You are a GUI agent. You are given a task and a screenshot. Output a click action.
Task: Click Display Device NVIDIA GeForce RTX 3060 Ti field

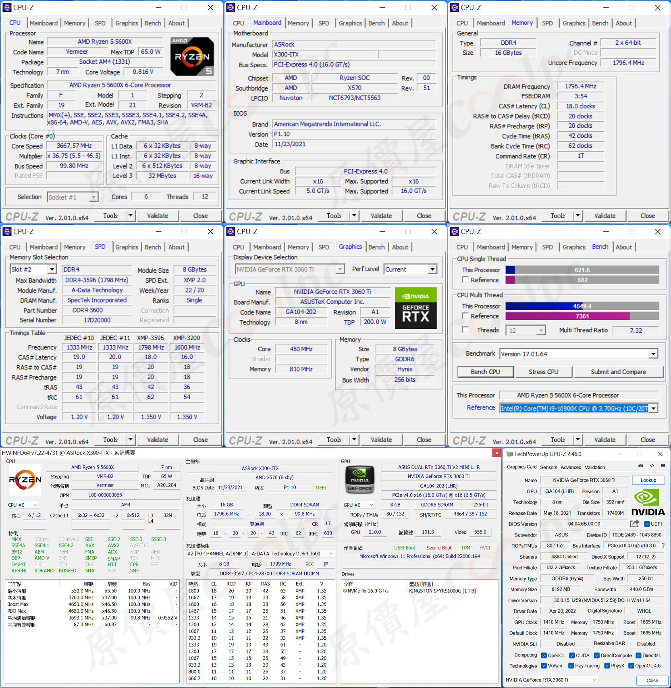[x=290, y=269]
